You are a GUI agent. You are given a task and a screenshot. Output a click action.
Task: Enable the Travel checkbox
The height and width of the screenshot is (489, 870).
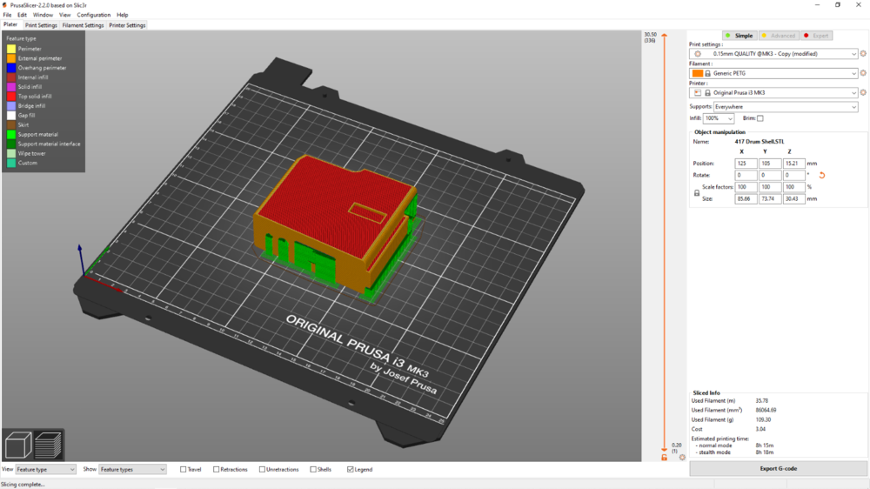[184, 470]
